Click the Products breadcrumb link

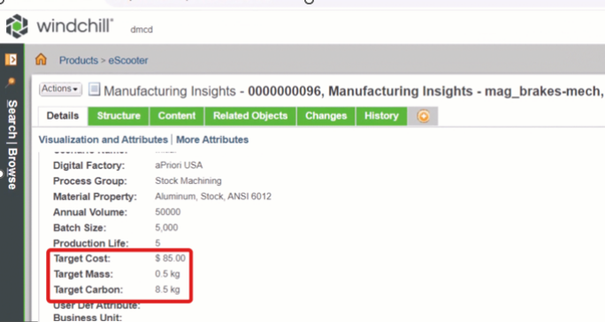79,60
